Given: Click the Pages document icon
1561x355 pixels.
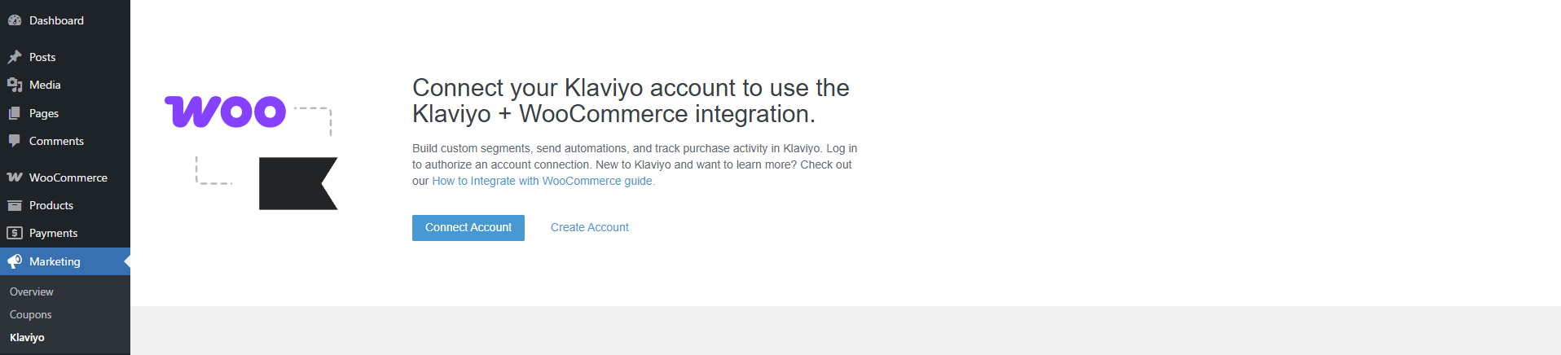Looking at the screenshot, I should (x=15, y=113).
